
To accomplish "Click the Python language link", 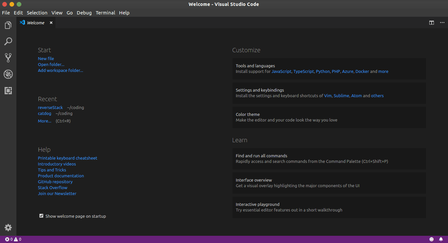I will tap(323, 71).
